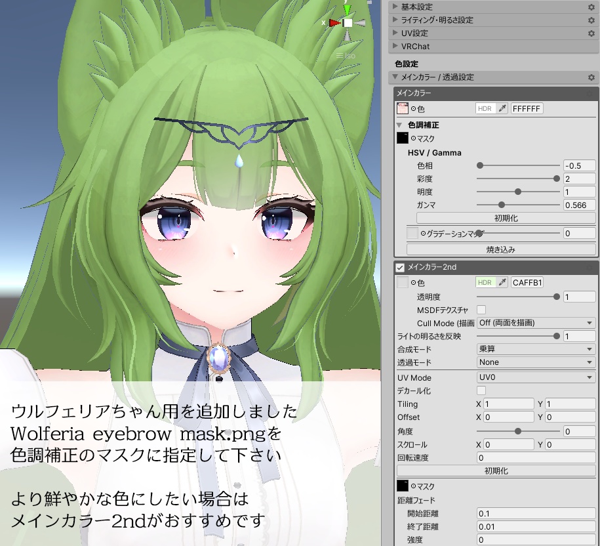Click 回転速度 input field
Screen dimensions: 600x546
tap(536, 457)
